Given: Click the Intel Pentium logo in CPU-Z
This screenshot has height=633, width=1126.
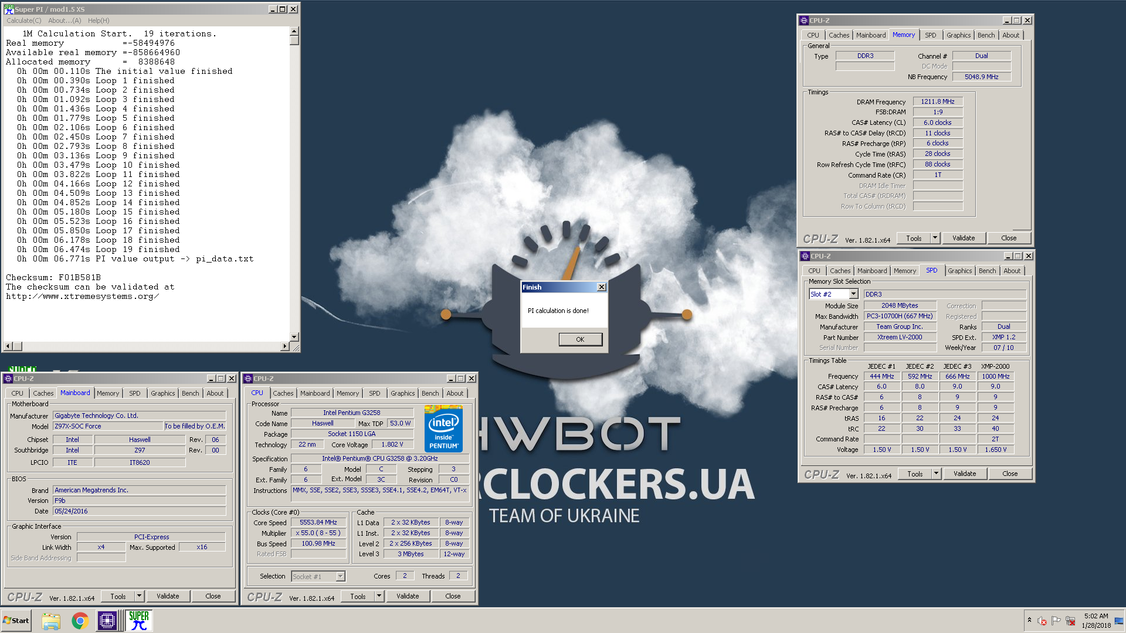Looking at the screenshot, I should [x=443, y=428].
